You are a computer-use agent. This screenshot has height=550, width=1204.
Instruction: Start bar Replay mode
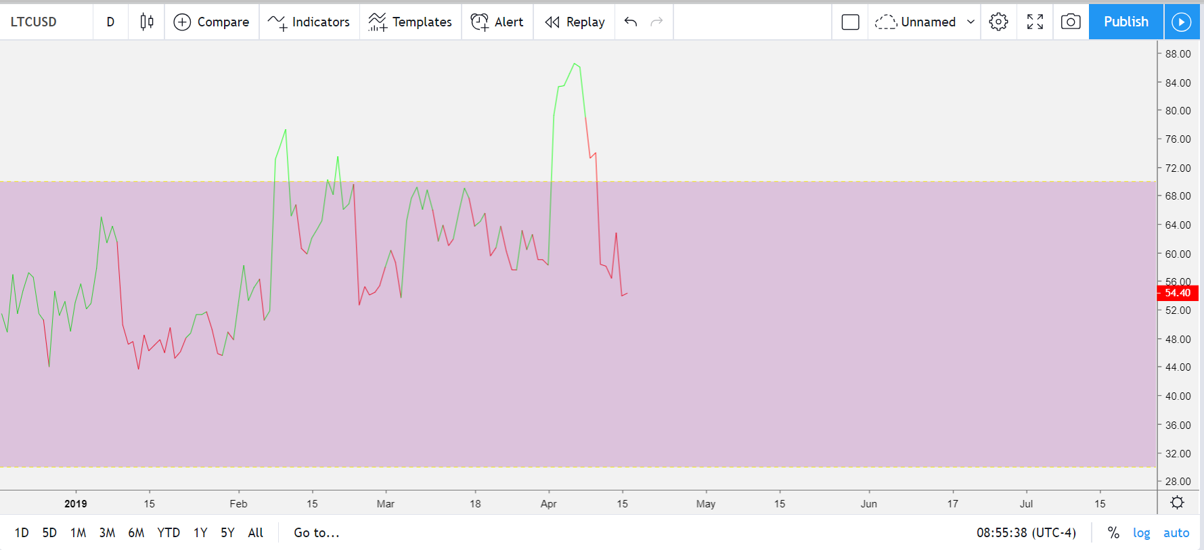point(575,22)
